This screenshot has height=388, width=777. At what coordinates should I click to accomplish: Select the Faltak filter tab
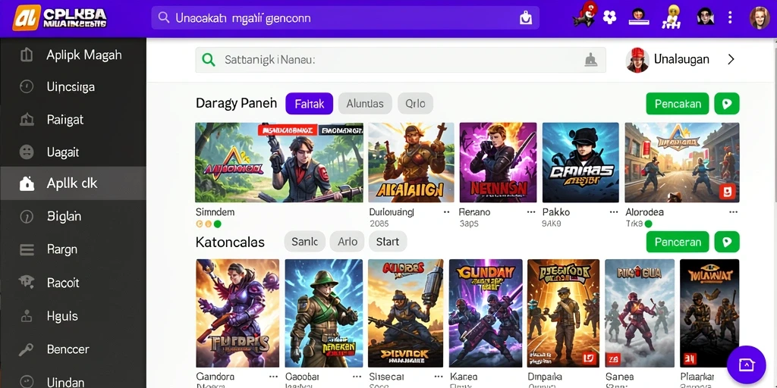point(310,104)
